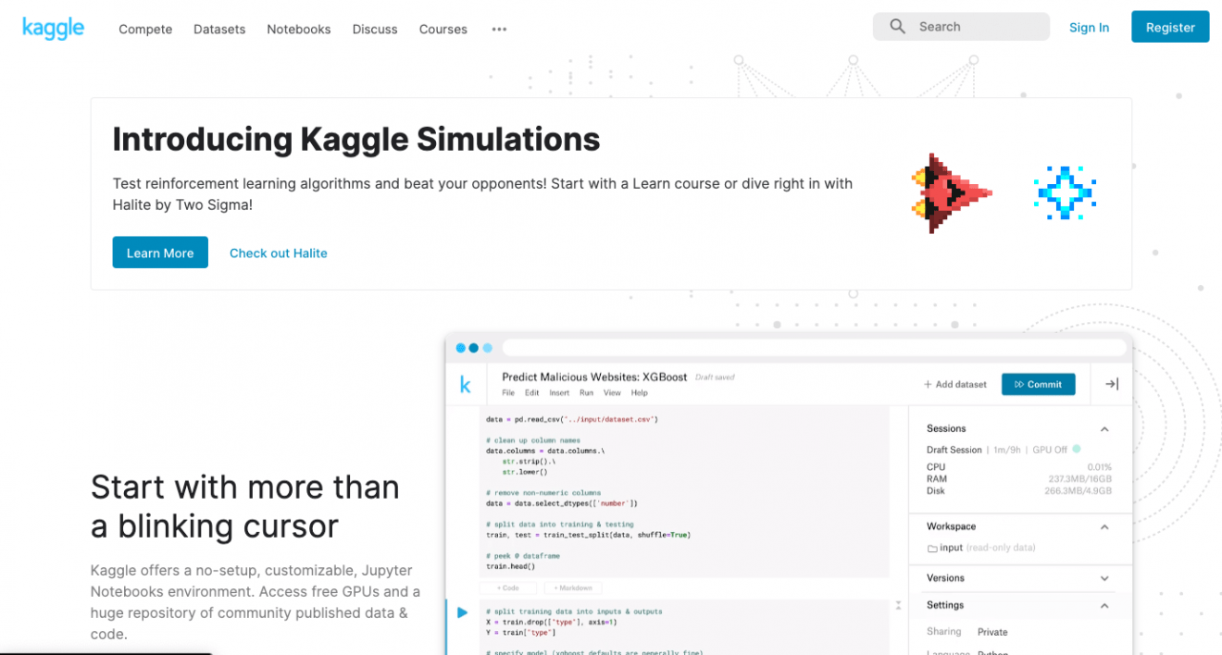
Task: Open the Check out Halite link
Action: [x=279, y=253]
